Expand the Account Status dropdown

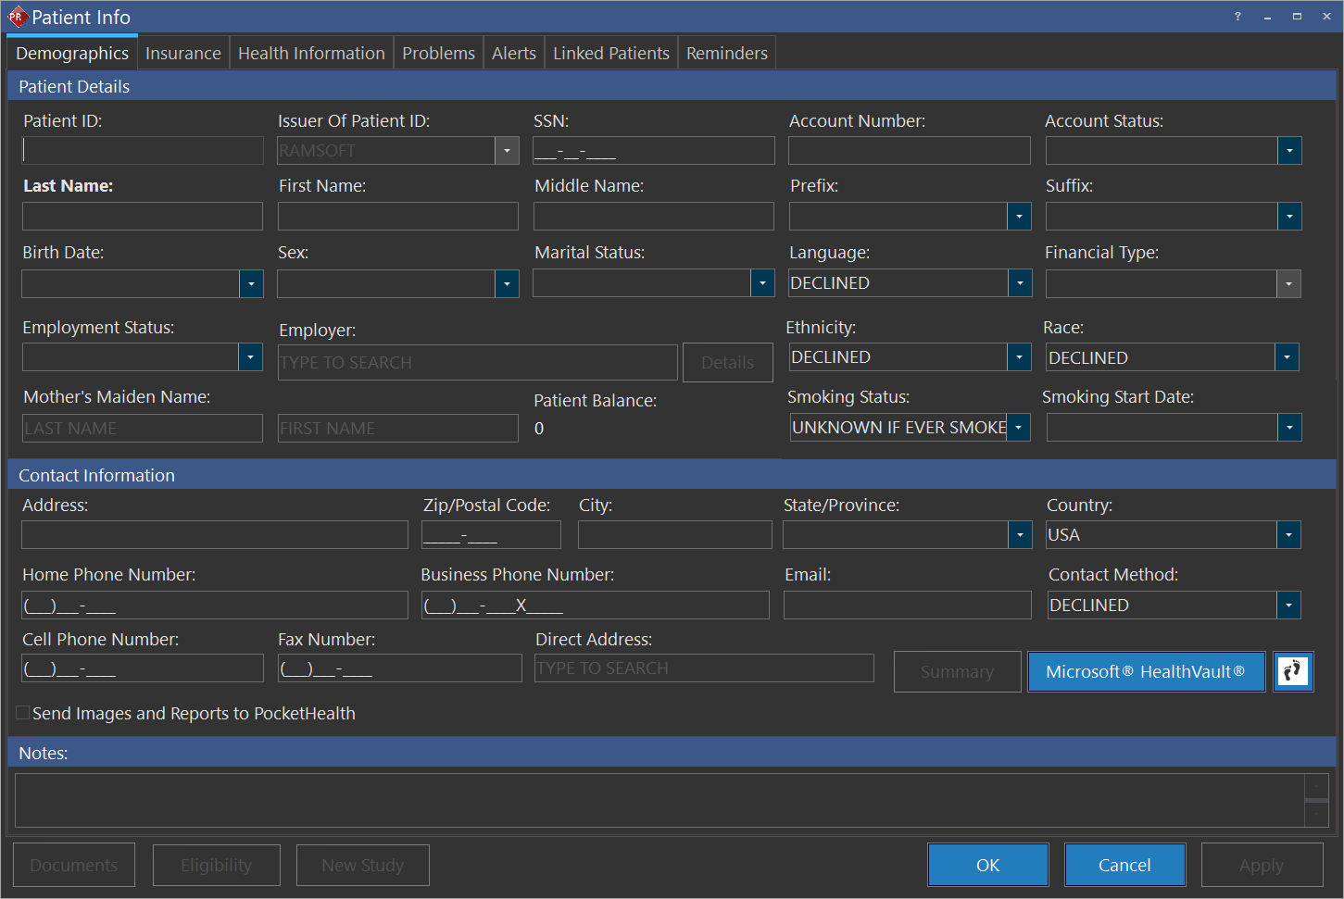[x=1289, y=151]
